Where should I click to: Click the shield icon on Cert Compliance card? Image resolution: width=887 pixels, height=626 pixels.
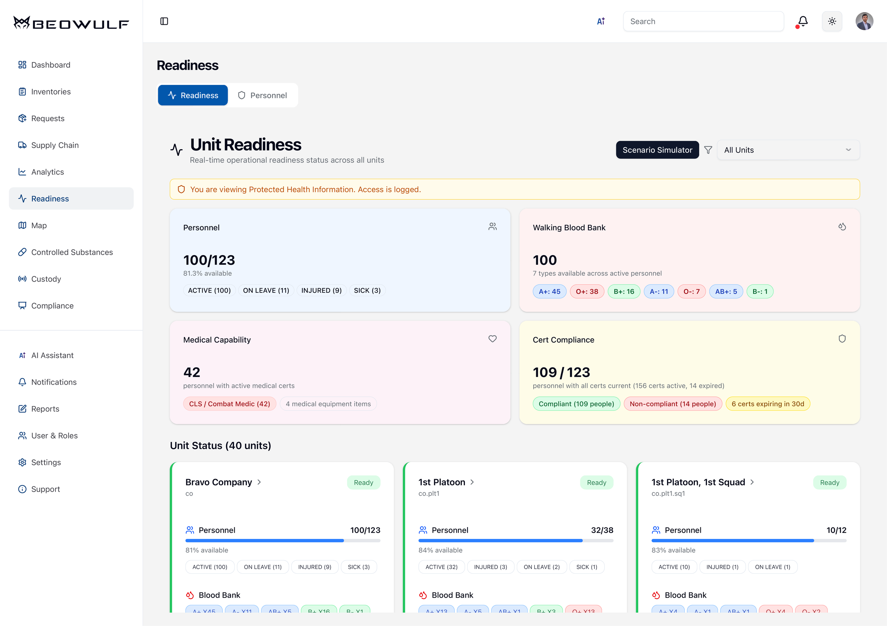(842, 338)
